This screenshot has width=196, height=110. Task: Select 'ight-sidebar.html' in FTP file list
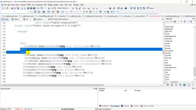(171, 68)
